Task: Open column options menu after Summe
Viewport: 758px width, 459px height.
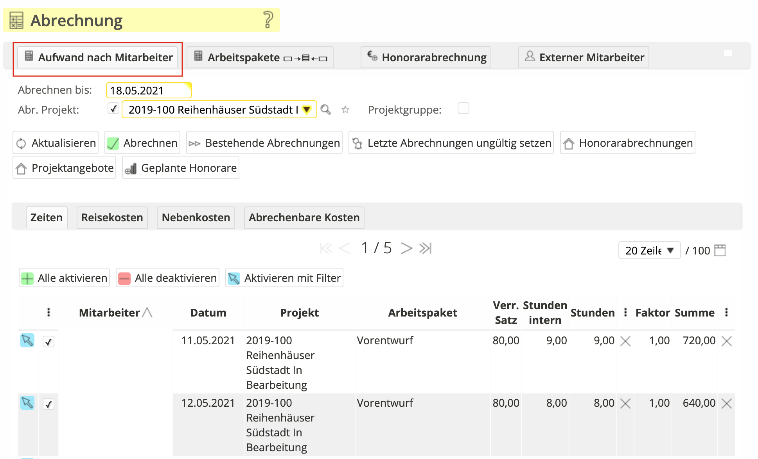Action: [x=726, y=312]
